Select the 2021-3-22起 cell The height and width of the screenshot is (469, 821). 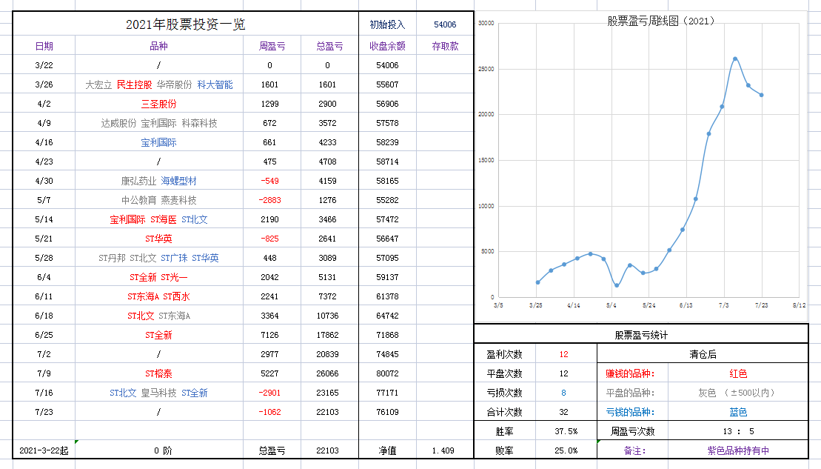pyautogui.click(x=44, y=450)
